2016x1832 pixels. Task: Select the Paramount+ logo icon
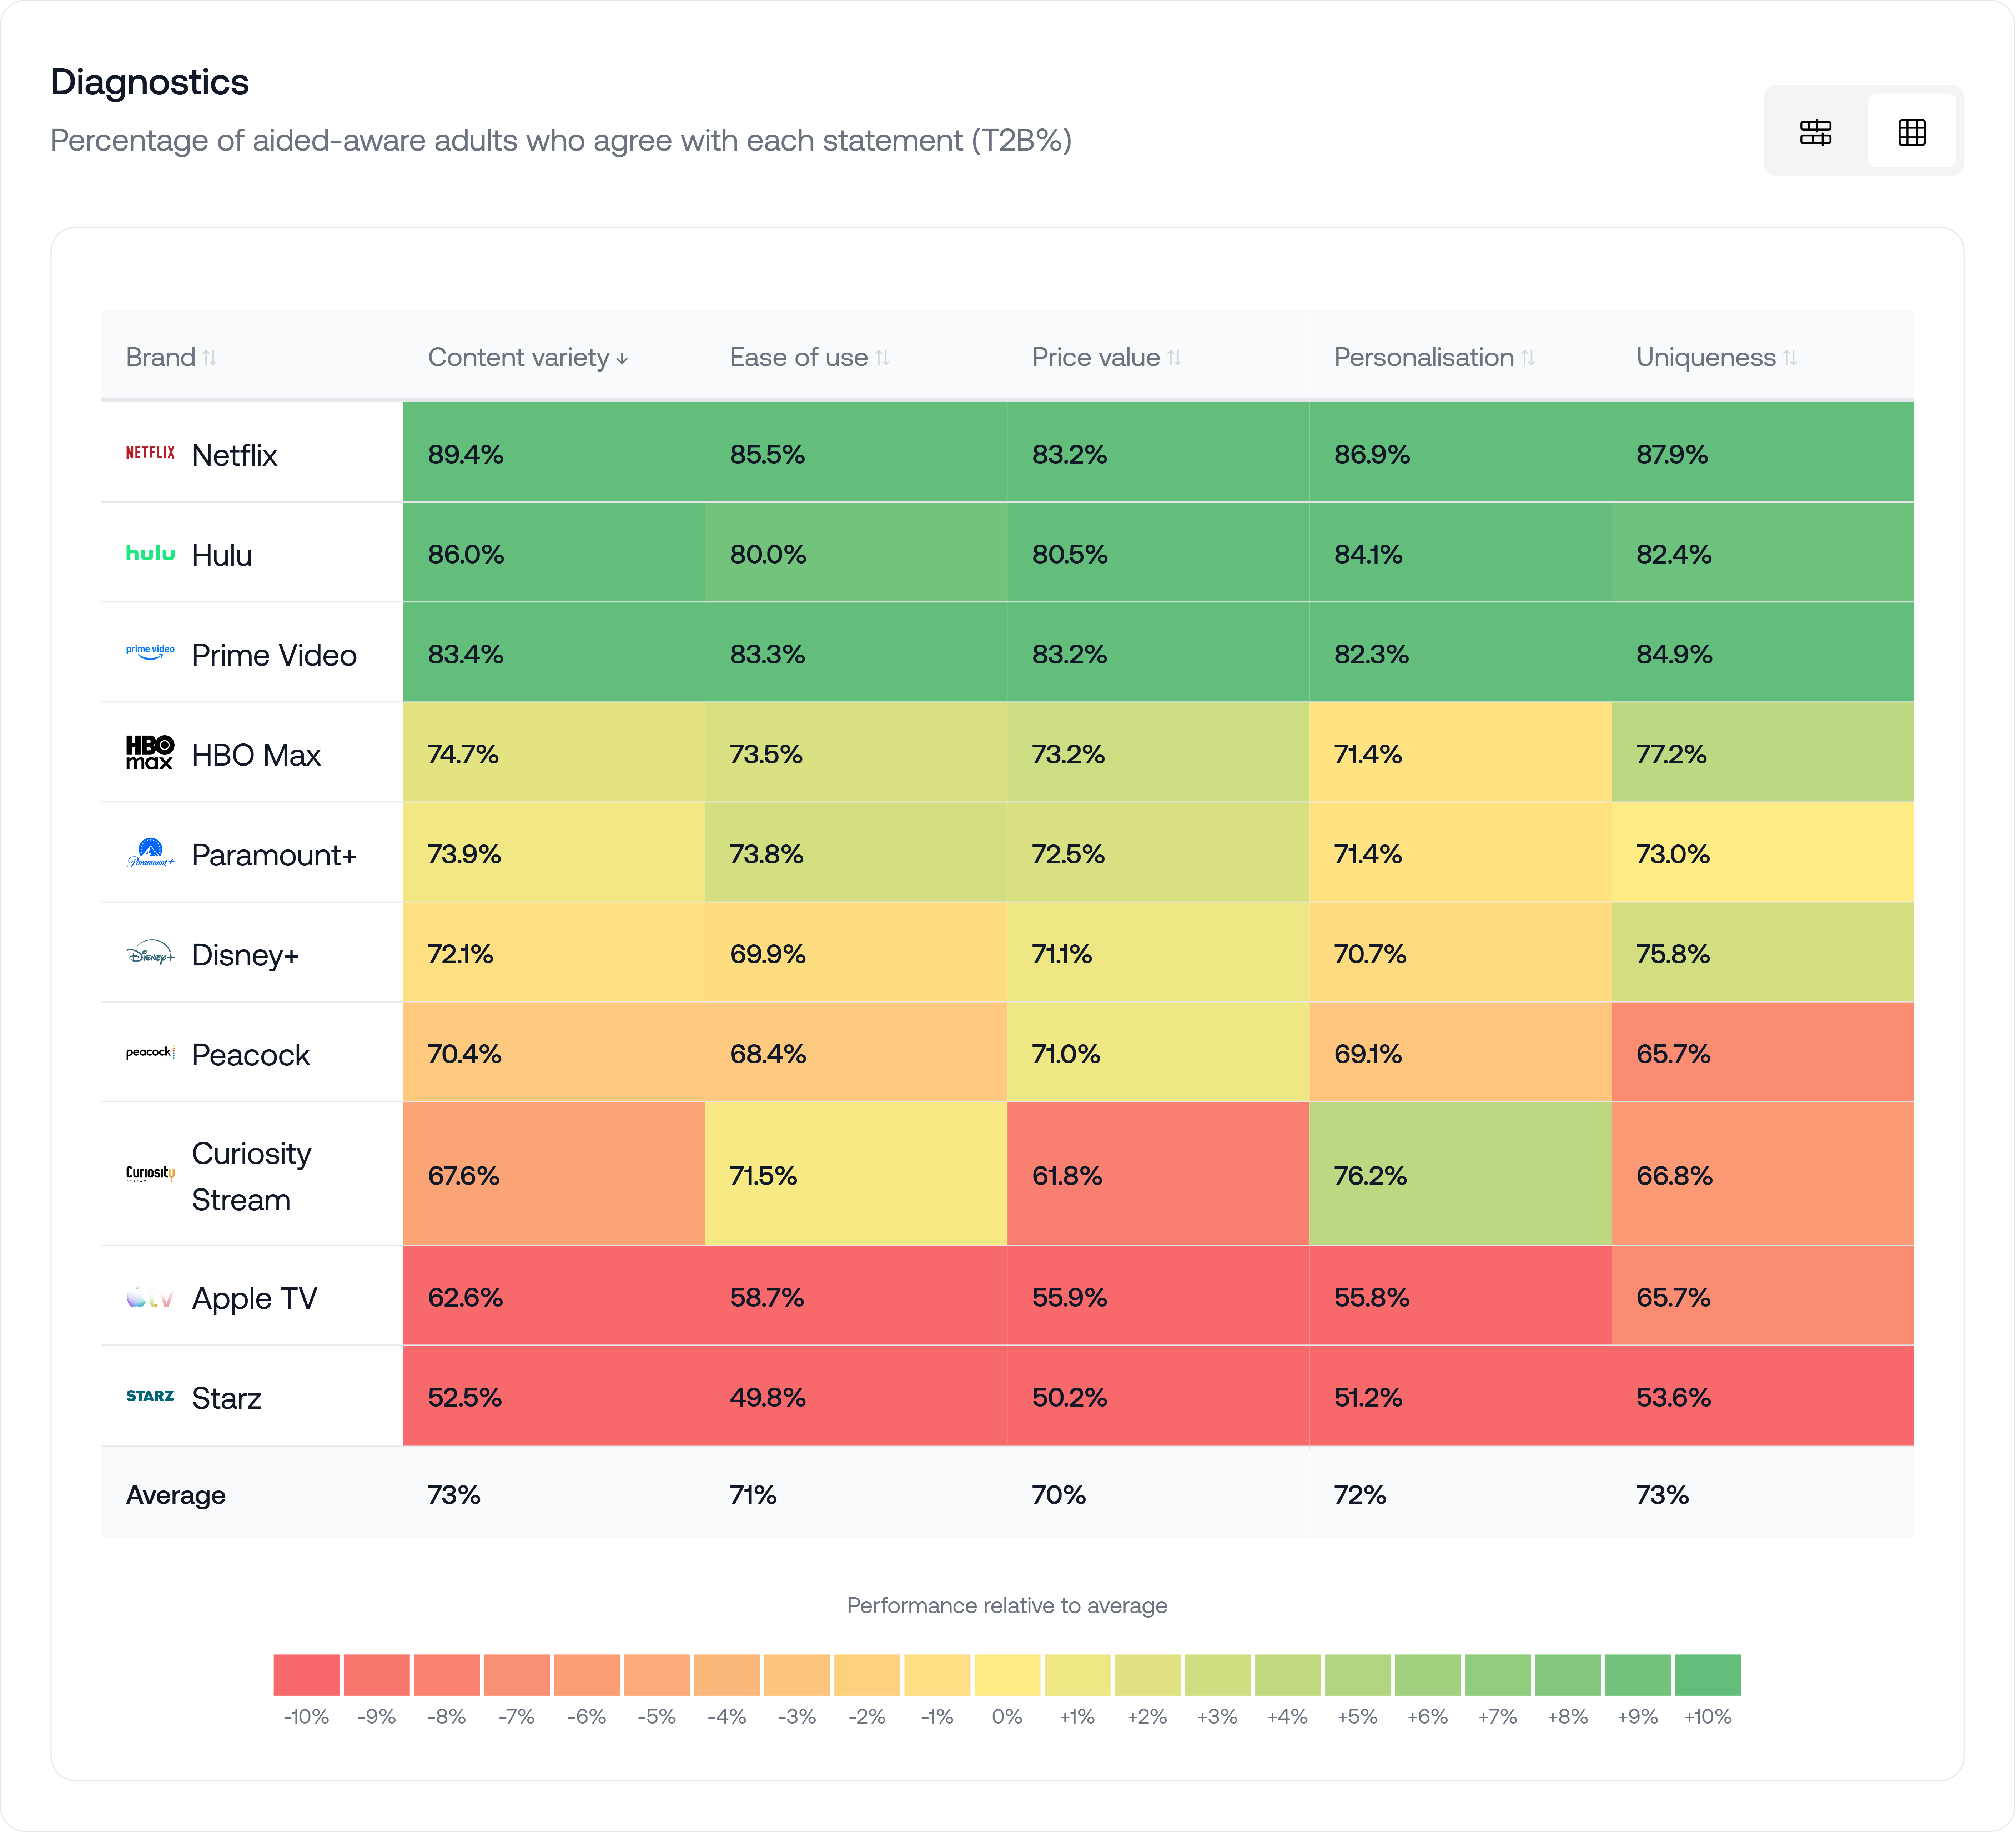pos(150,853)
